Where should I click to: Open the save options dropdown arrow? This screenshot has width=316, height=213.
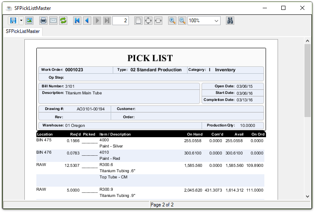(21, 21)
